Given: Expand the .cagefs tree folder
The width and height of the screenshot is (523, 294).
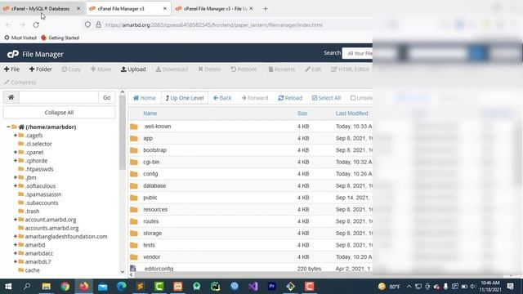Looking at the screenshot, I should [x=16, y=135].
